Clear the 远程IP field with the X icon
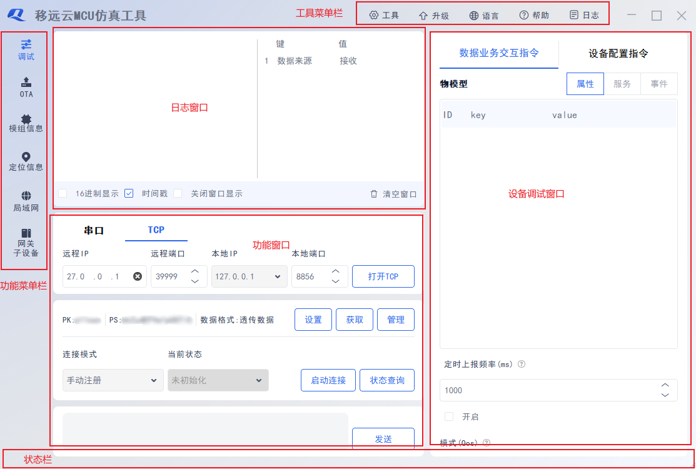This screenshot has height=469, width=696. pyautogui.click(x=138, y=276)
